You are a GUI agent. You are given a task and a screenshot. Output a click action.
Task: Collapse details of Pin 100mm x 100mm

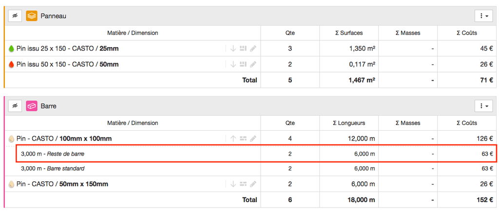click(233, 139)
